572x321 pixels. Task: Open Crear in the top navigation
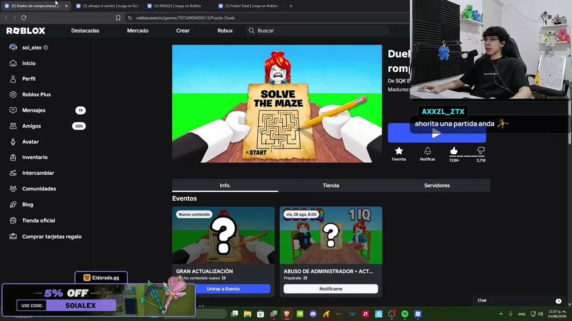183,31
